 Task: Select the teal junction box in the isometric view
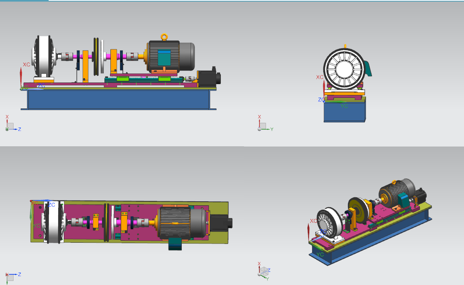(403, 199)
